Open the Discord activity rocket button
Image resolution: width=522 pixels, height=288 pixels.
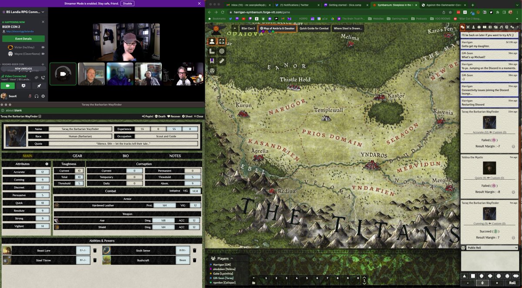point(39,86)
